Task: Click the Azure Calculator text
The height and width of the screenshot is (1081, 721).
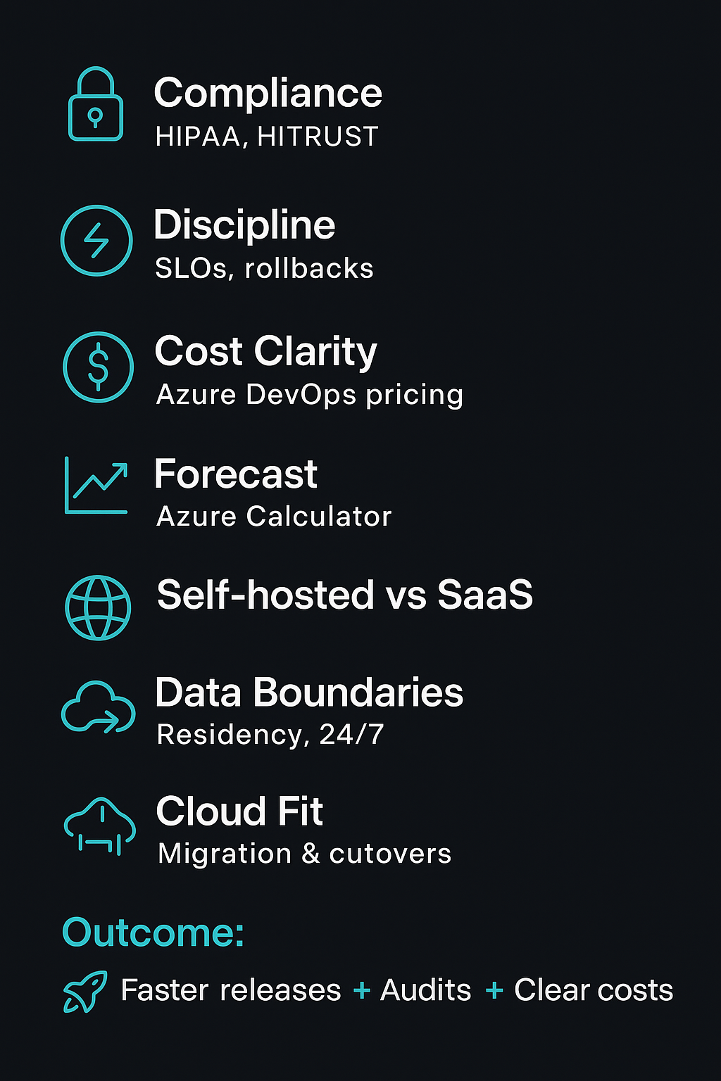Action: point(274,517)
